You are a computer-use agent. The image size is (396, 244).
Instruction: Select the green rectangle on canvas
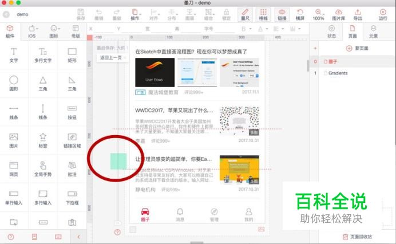pos(118,161)
